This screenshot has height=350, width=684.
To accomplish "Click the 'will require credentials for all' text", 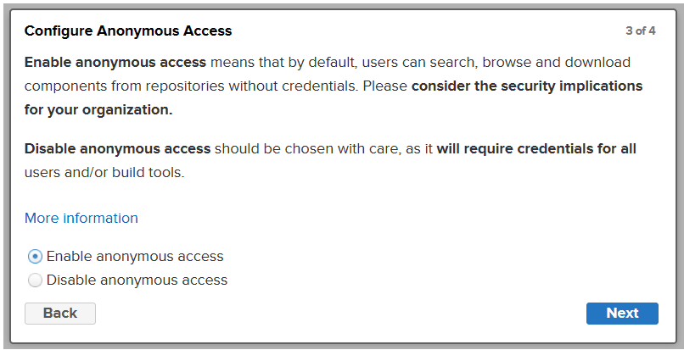I will click(536, 148).
